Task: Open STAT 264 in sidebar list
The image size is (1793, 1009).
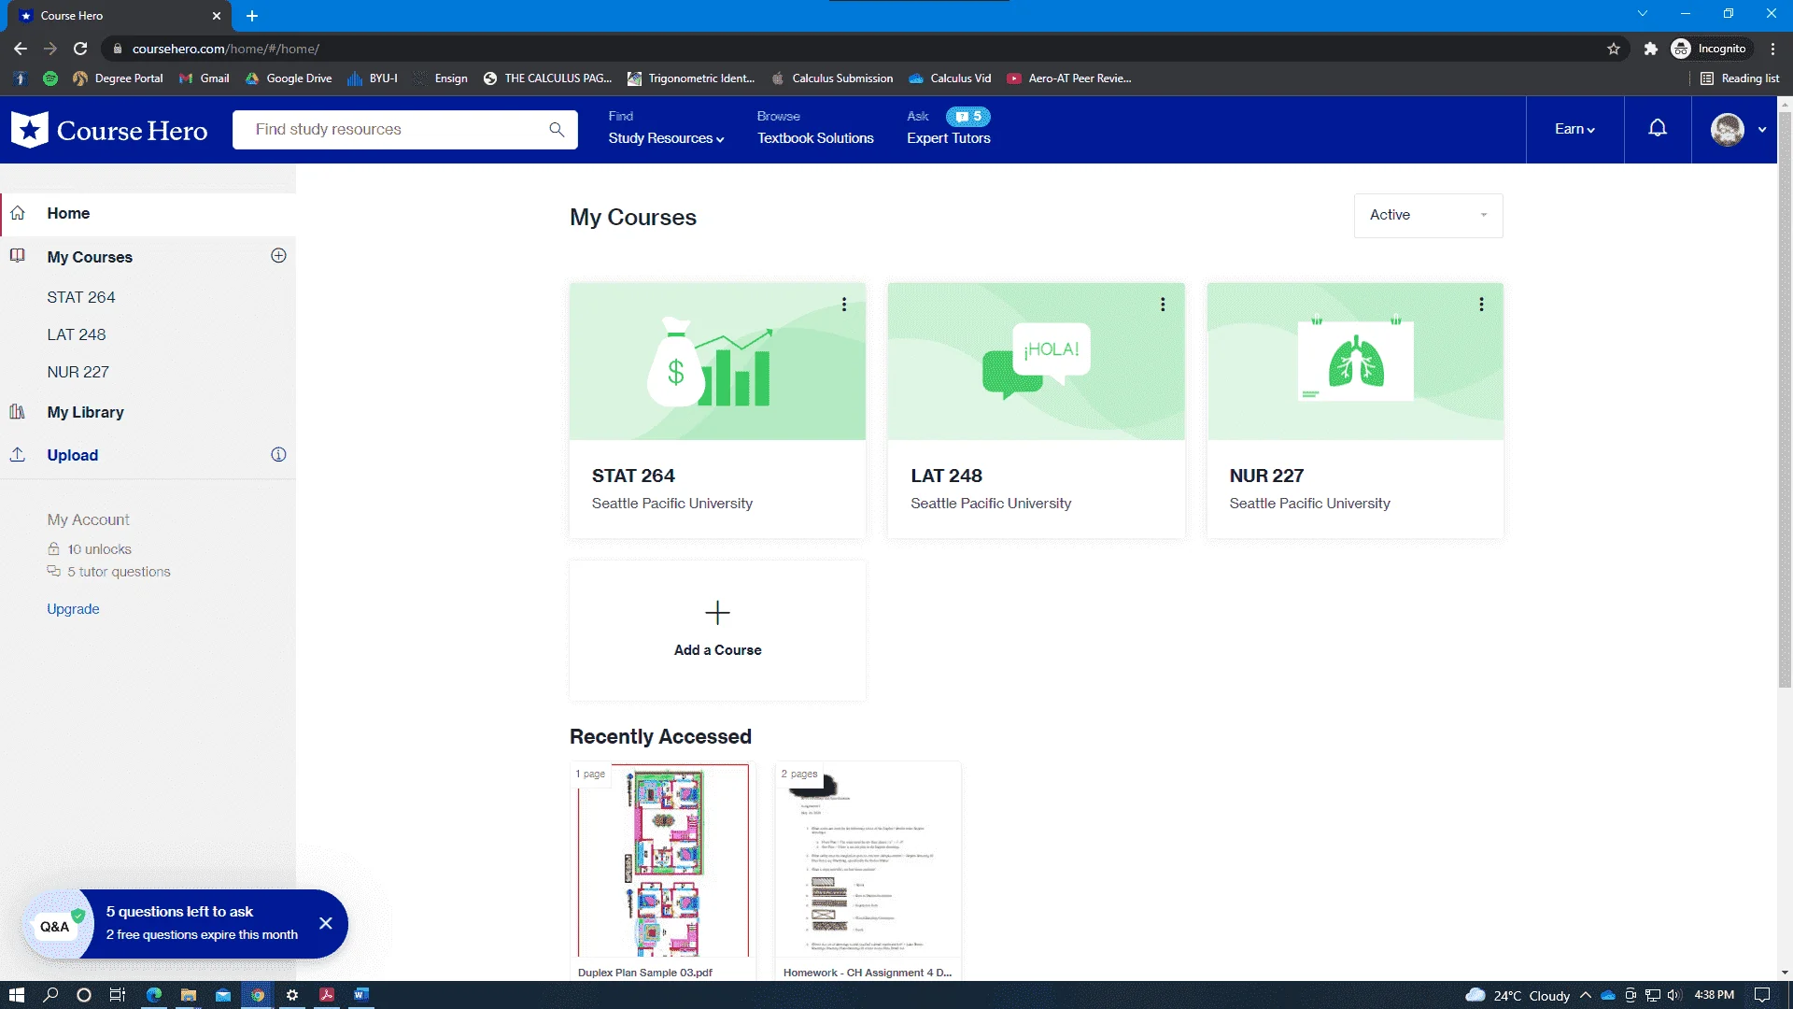Action: point(81,297)
